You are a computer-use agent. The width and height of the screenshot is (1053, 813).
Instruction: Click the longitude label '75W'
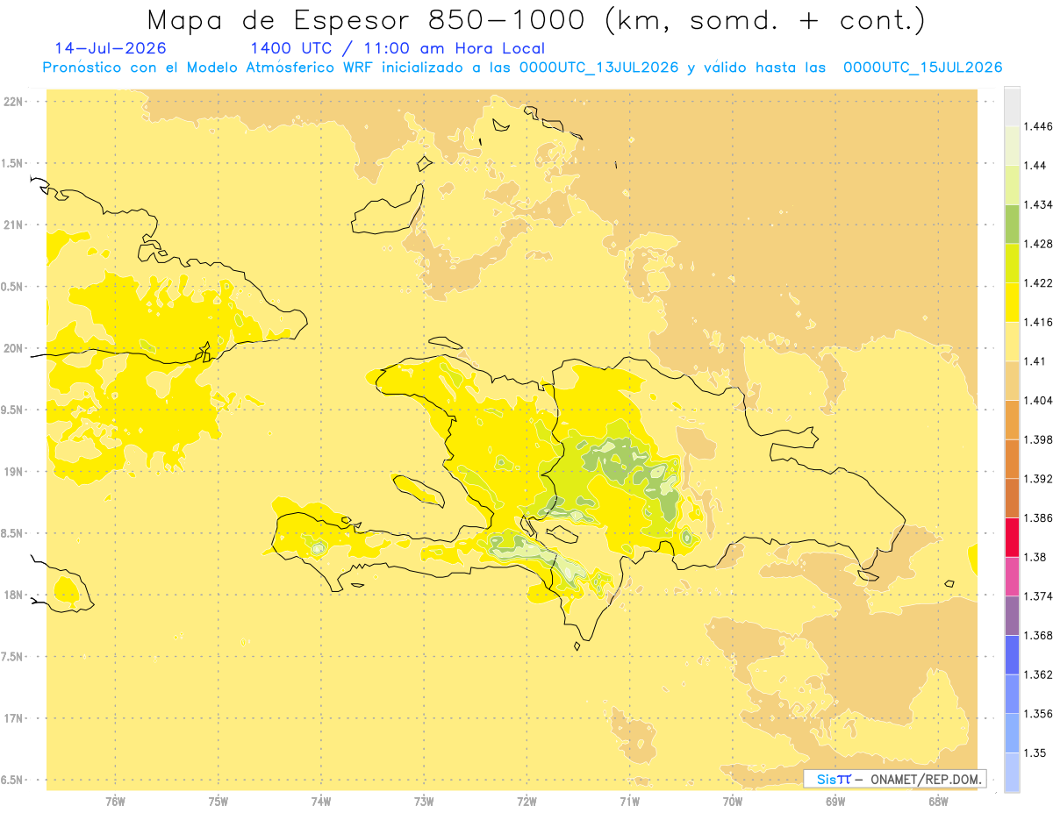218,802
